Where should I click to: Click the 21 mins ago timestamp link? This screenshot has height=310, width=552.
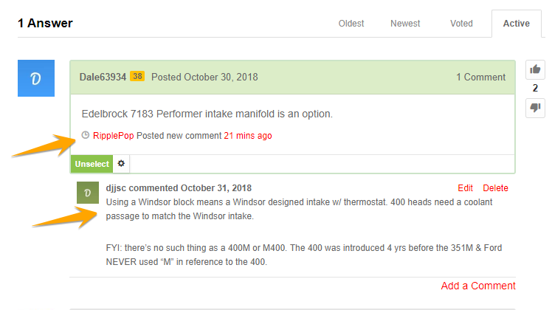pos(248,136)
